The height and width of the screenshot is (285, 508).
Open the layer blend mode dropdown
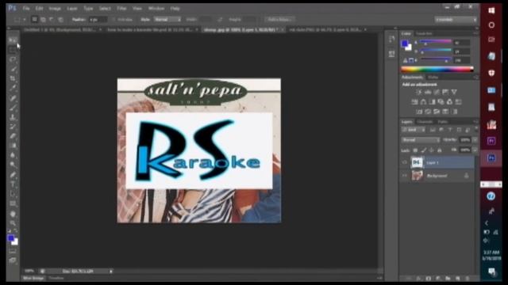(x=421, y=140)
